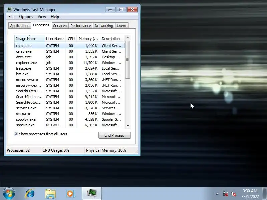Screen dimensions: 267x200
Task: Select the services.exe process
Action: pyautogui.click(x=69, y=108)
